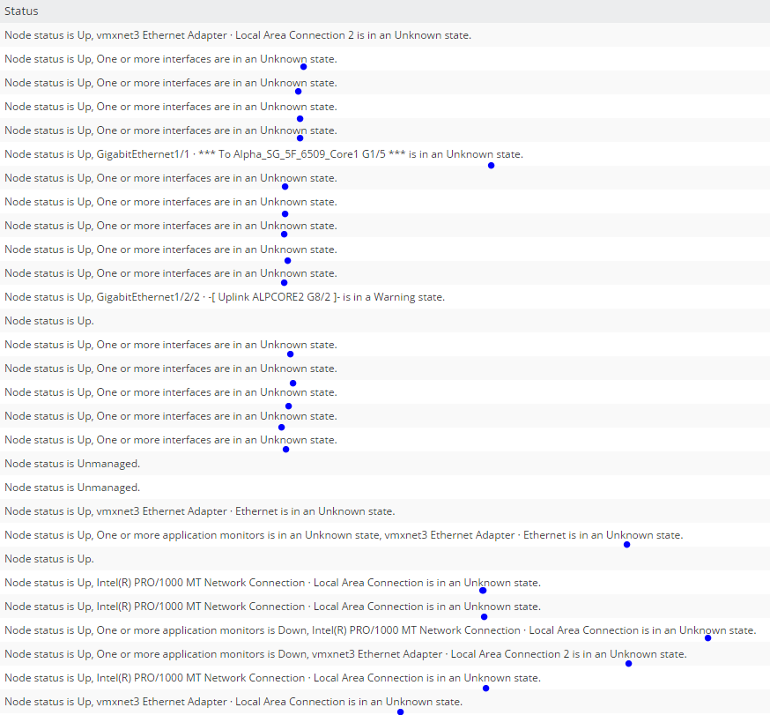
Task: Select 'application monitors is Down, Intel(R) PRO/1000 MT' row
Action: tap(385, 630)
